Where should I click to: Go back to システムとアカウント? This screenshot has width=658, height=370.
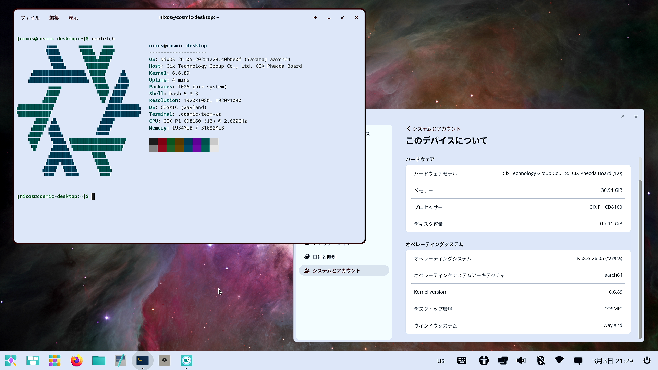point(433,128)
